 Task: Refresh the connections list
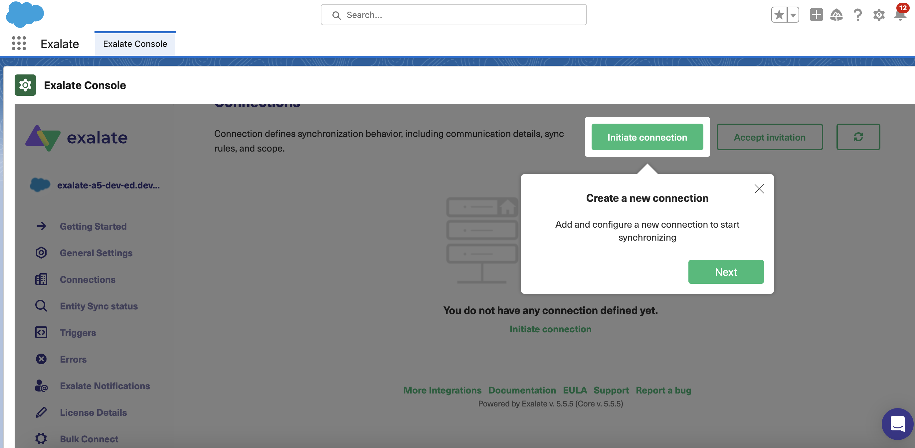tap(858, 137)
